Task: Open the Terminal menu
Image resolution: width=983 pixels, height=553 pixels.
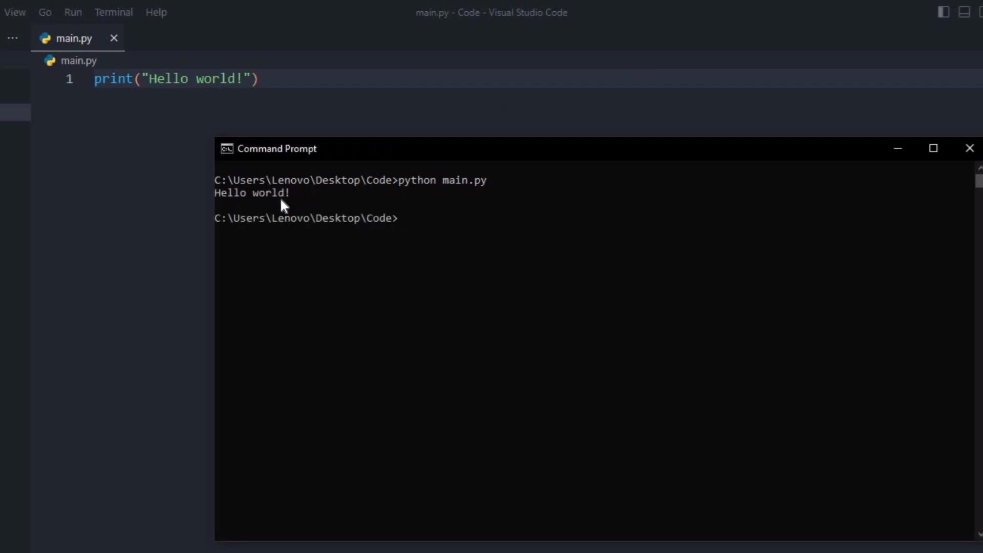Action: 114,12
